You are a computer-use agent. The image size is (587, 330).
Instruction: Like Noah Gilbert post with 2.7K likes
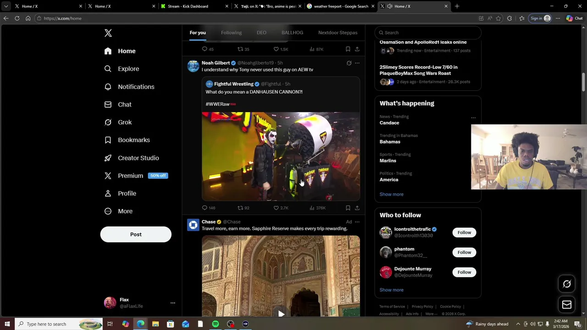click(281, 208)
